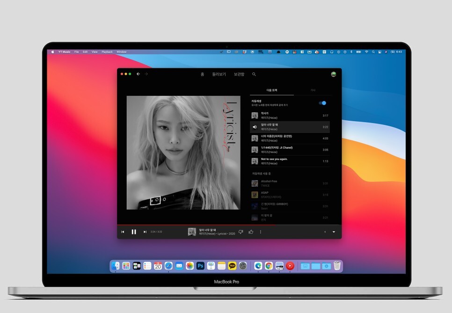Toggle the 자동재생 autoplay switch
Screen dimensions: 452x313
point(322,103)
